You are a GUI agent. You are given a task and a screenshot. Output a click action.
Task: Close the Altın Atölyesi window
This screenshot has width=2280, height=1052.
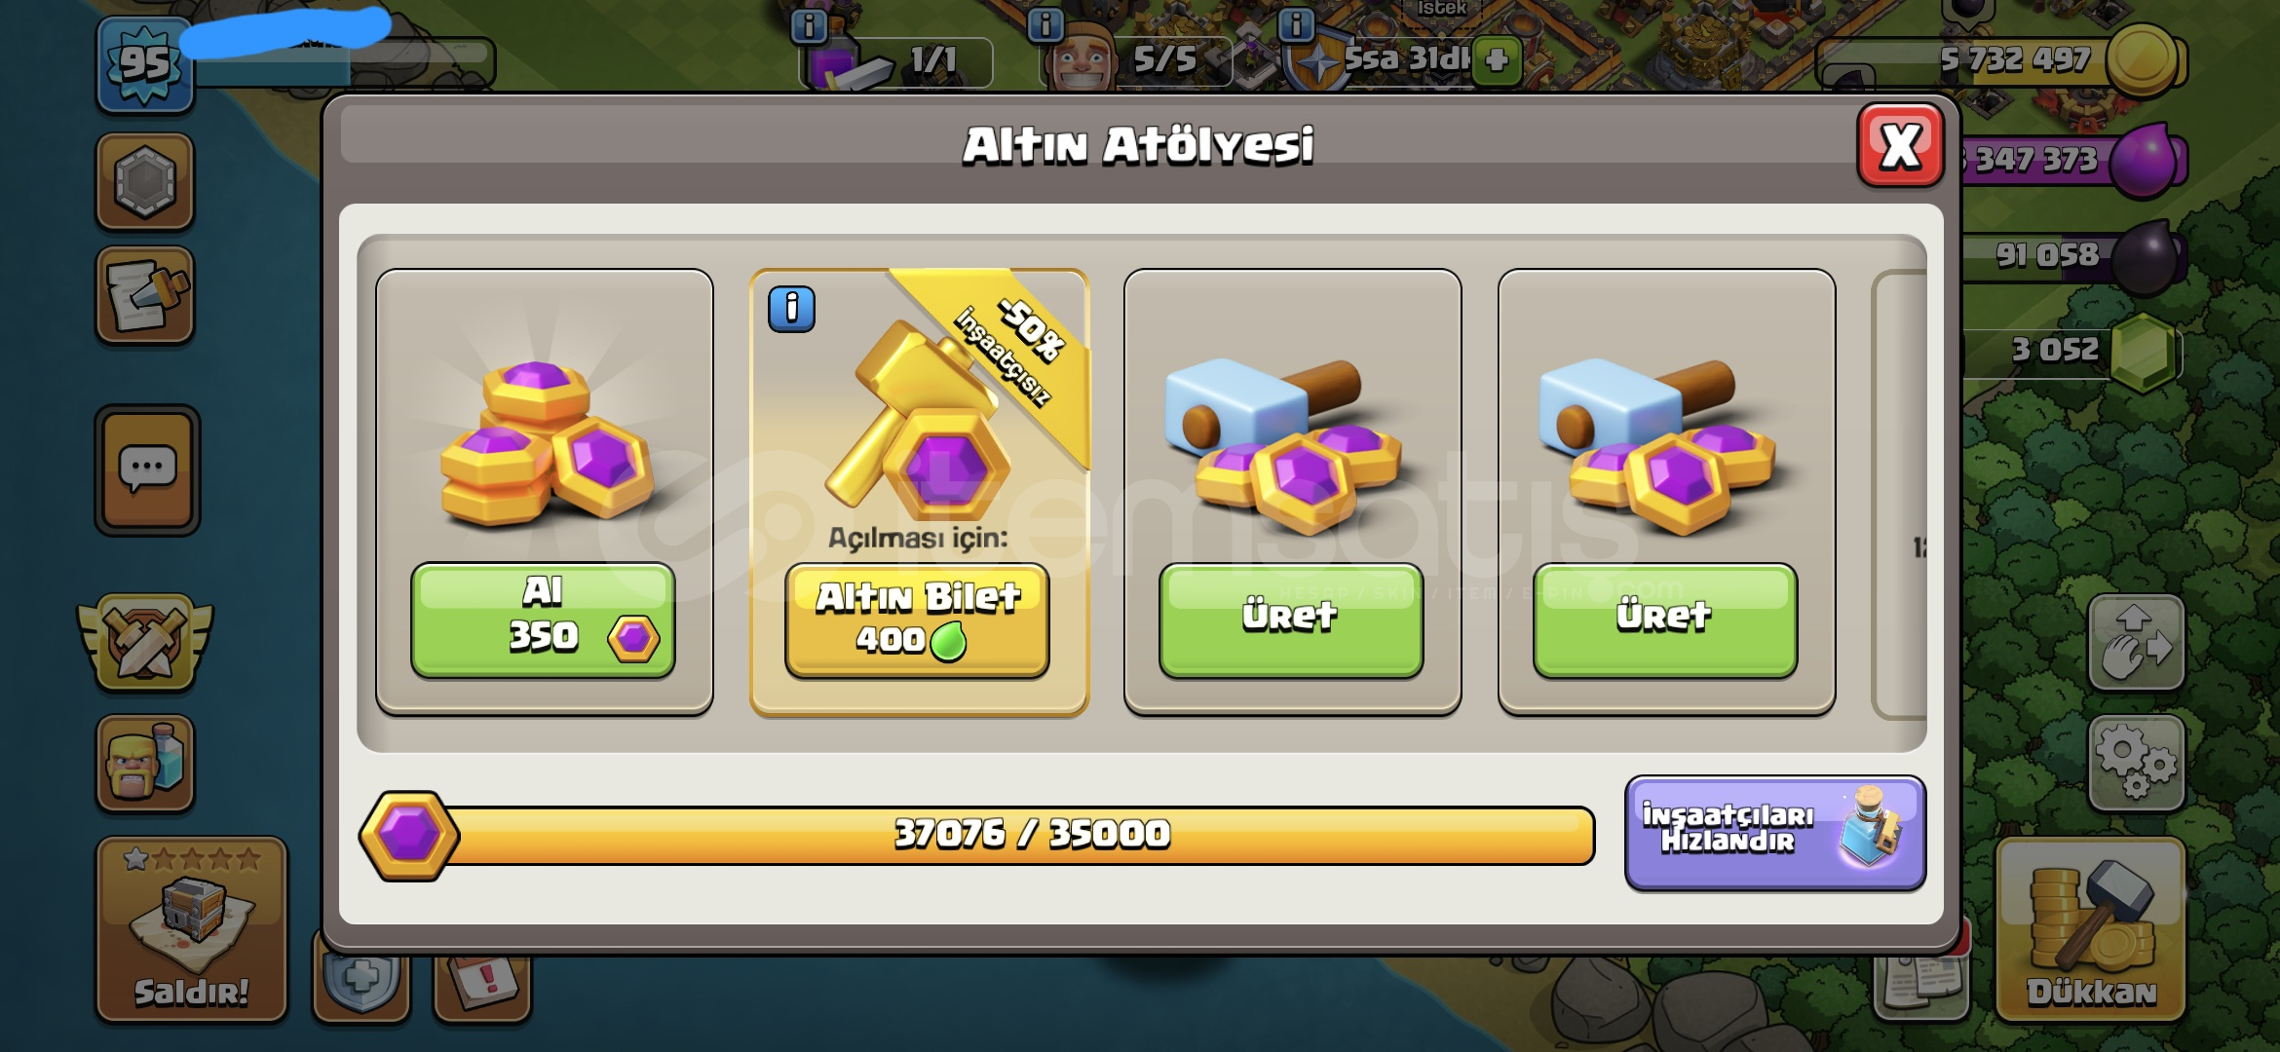point(1900,146)
